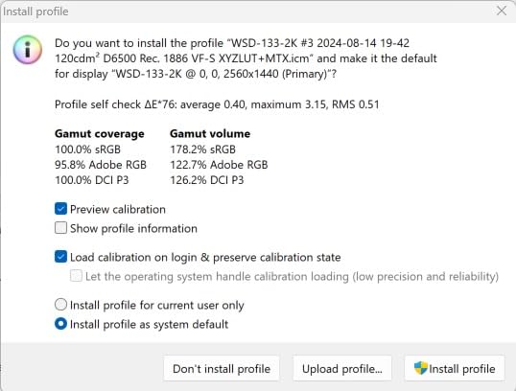This screenshot has height=391, width=516.
Task: Close the Install profile dialog
Action: pos(502,11)
